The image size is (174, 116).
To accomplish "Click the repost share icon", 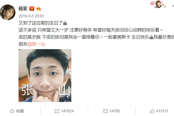I will (x=57, y=111).
